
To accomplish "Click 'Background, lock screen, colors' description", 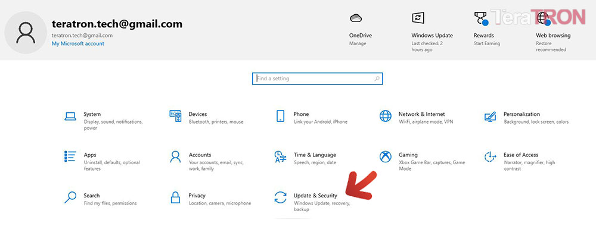I will [536, 122].
